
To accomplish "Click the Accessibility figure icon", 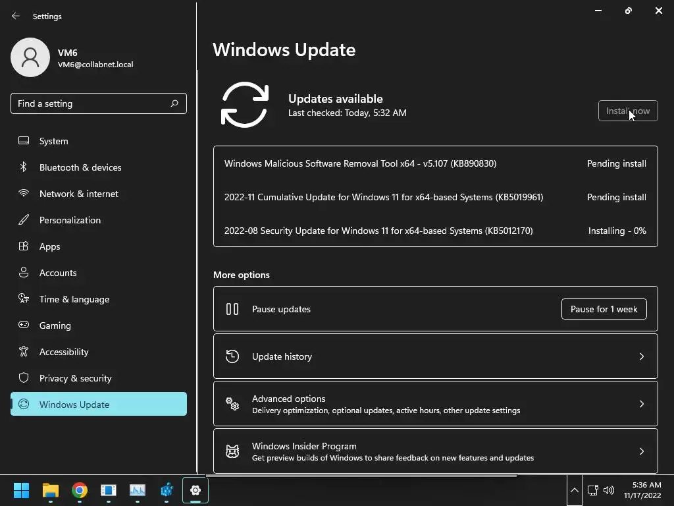I will coord(24,352).
